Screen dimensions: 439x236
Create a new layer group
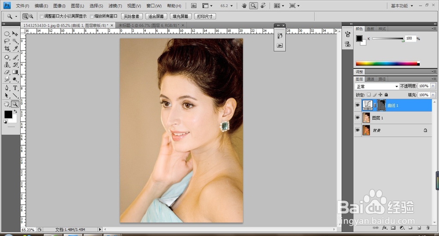pyautogui.click(x=410, y=228)
